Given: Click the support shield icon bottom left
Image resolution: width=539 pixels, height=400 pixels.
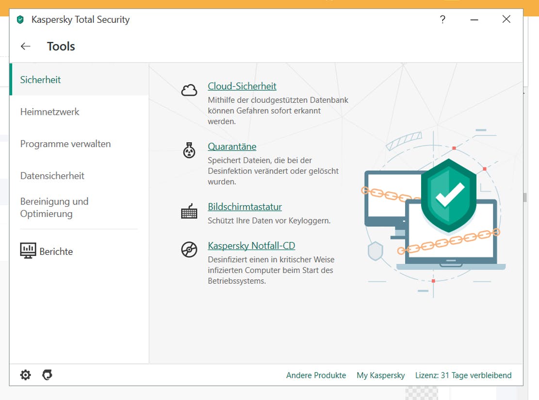Looking at the screenshot, I should (47, 375).
